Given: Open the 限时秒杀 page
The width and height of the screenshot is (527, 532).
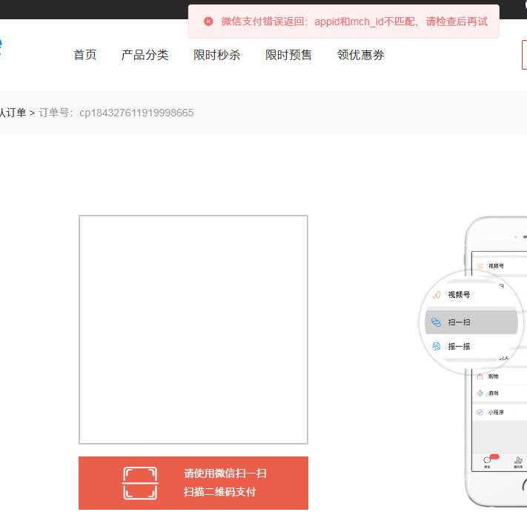Looking at the screenshot, I should [217, 55].
